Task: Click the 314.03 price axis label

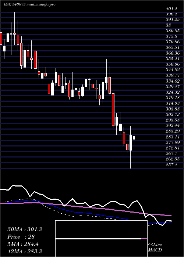Action: 173,103
